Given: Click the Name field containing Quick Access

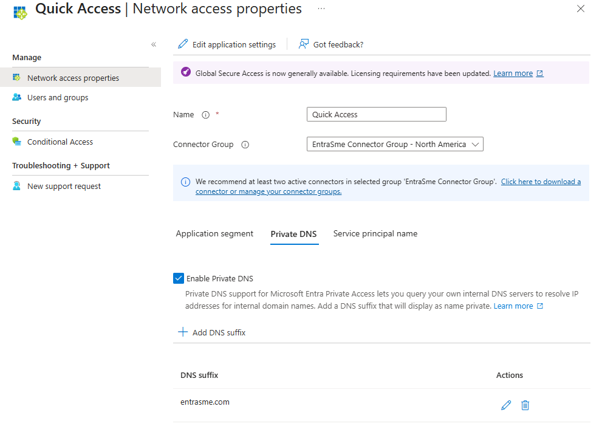Looking at the screenshot, I should click(376, 114).
